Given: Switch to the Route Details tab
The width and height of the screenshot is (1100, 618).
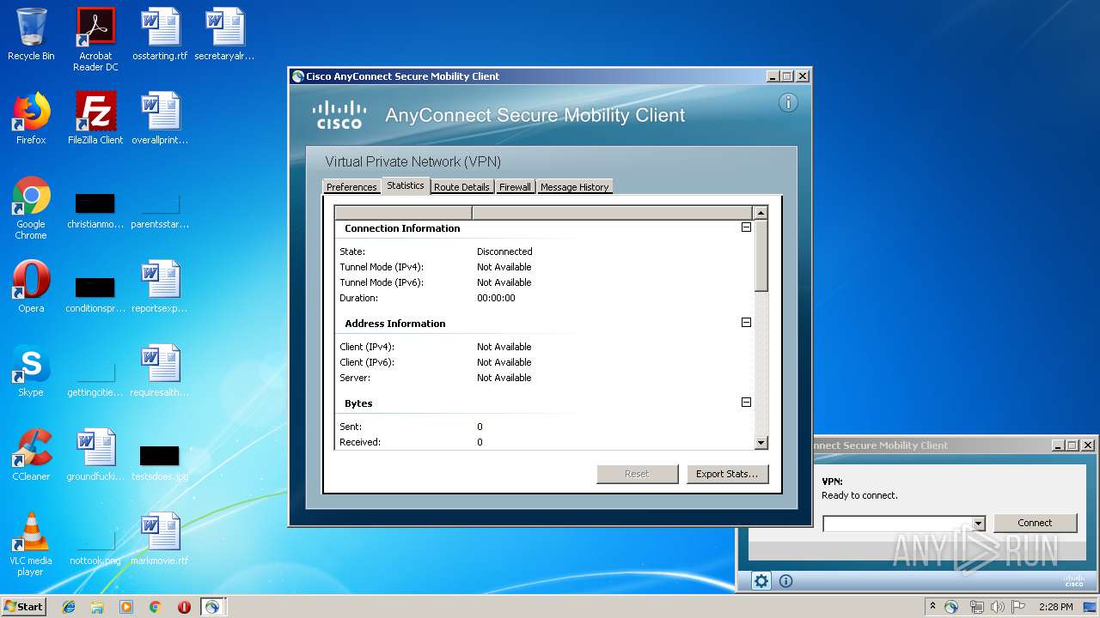Looking at the screenshot, I should point(461,187).
